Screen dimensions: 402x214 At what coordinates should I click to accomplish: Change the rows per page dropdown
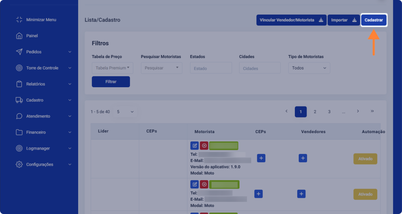pyautogui.click(x=125, y=112)
